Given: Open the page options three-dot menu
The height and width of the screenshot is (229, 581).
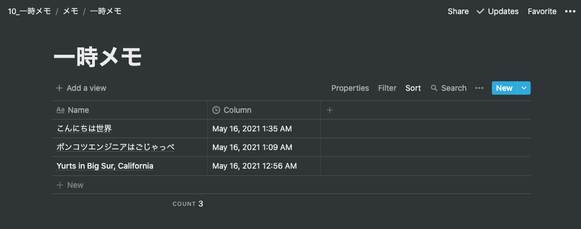Looking at the screenshot, I should click(x=570, y=11).
